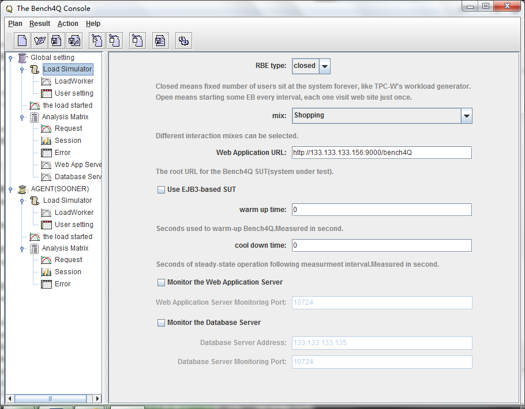Enable the Use EJB3-based SUT checkbox

[161, 190]
